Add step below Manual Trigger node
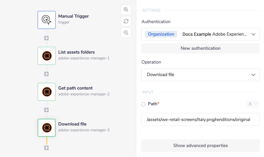The height and width of the screenshot is (157, 264). [x=47, y=38]
